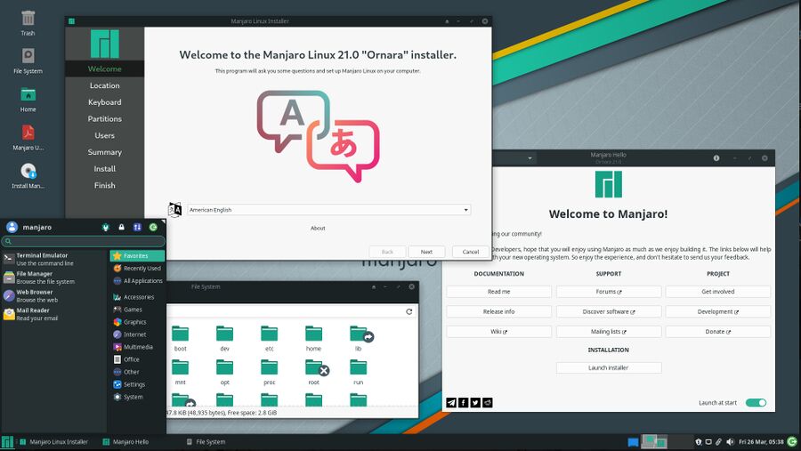
Task: Select the Multimedia category
Action: (x=137, y=347)
